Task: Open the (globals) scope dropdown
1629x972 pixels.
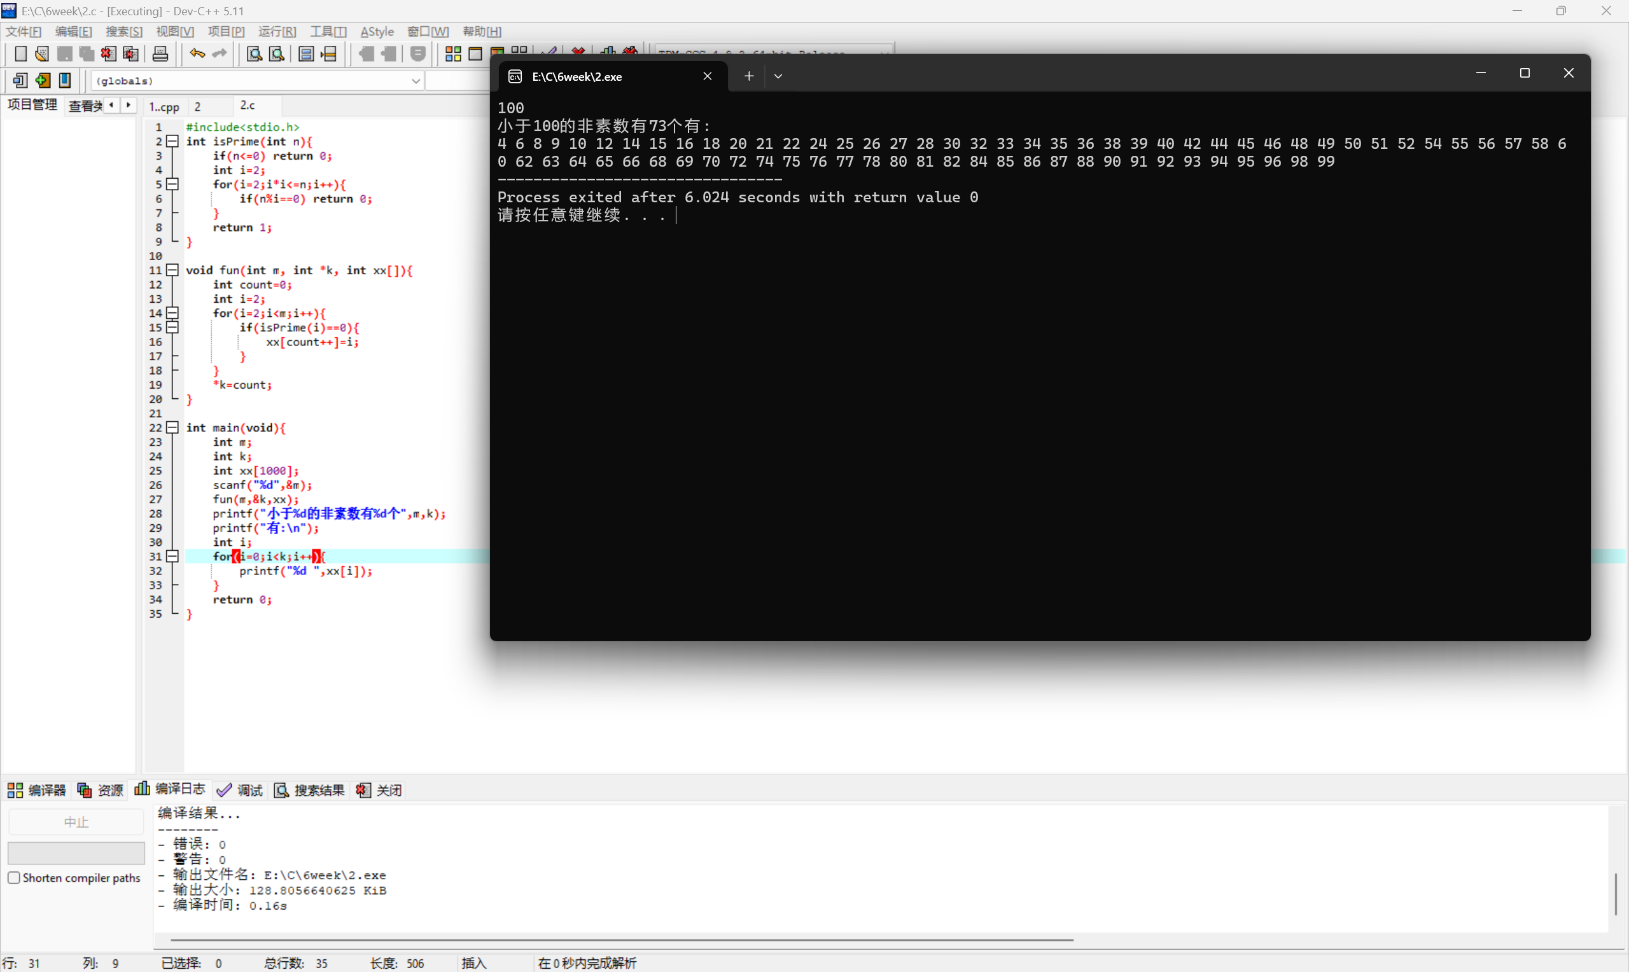Action: pyautogui.click(x=416, y=81)
